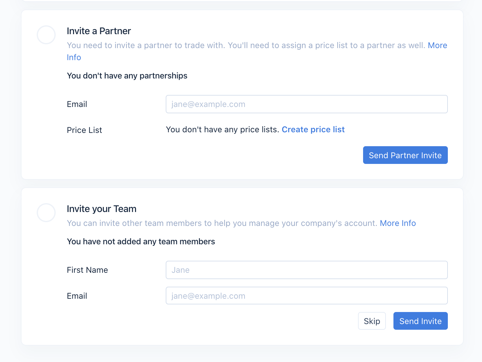
Task: Click the Invite a Partner heading
Action: coord(99,31)
